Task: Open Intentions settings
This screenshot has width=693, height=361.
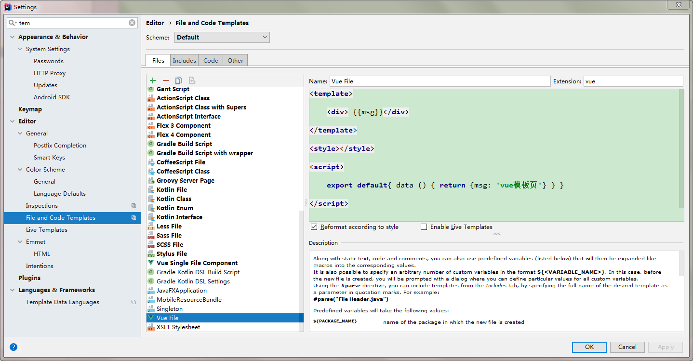Action: (x=40, y=266)
